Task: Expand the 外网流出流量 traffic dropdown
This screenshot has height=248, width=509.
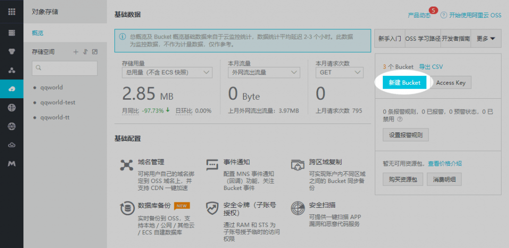Action: pyautogui.click(x=264, y=72)
